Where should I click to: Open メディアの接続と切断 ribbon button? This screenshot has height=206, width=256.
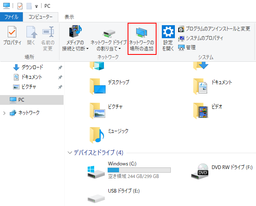[75, 38]
